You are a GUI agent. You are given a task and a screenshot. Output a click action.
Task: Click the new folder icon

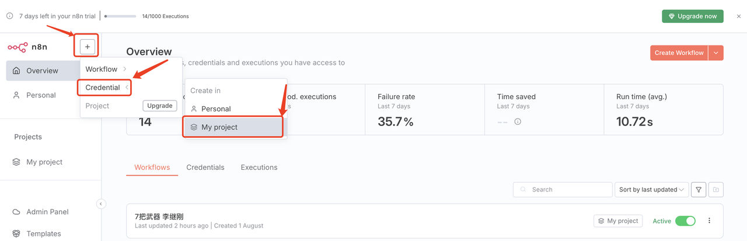(716, 190)
